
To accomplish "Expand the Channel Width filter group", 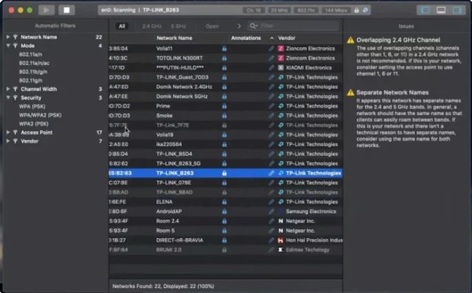I will (x=8, y=89).
